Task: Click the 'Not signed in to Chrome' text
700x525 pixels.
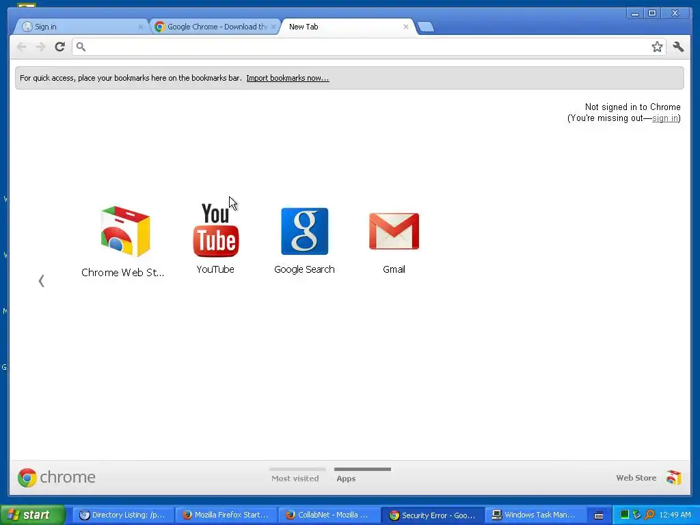Action: (632, 107)
